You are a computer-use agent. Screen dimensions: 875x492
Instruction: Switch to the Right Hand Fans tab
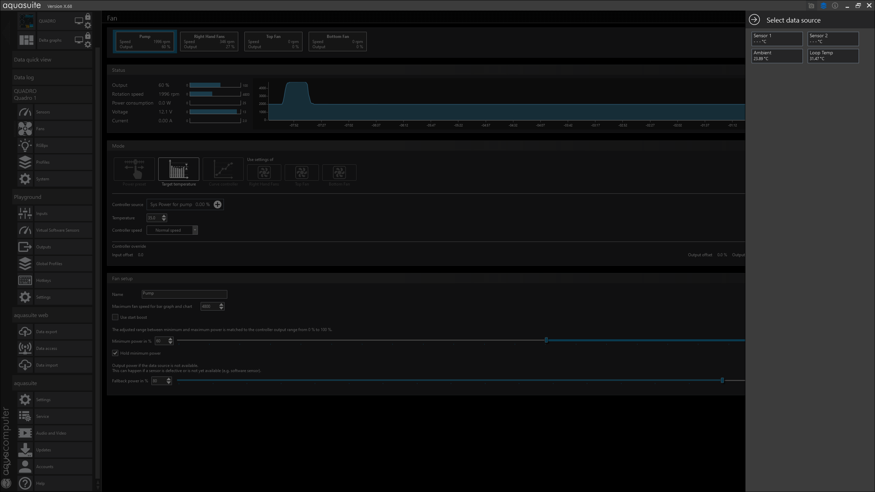[x=209, y=42]
